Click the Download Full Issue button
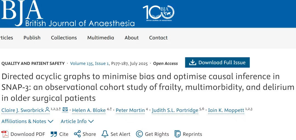The width and height of the screenshot is (296, 140). (x=217, y=62)
